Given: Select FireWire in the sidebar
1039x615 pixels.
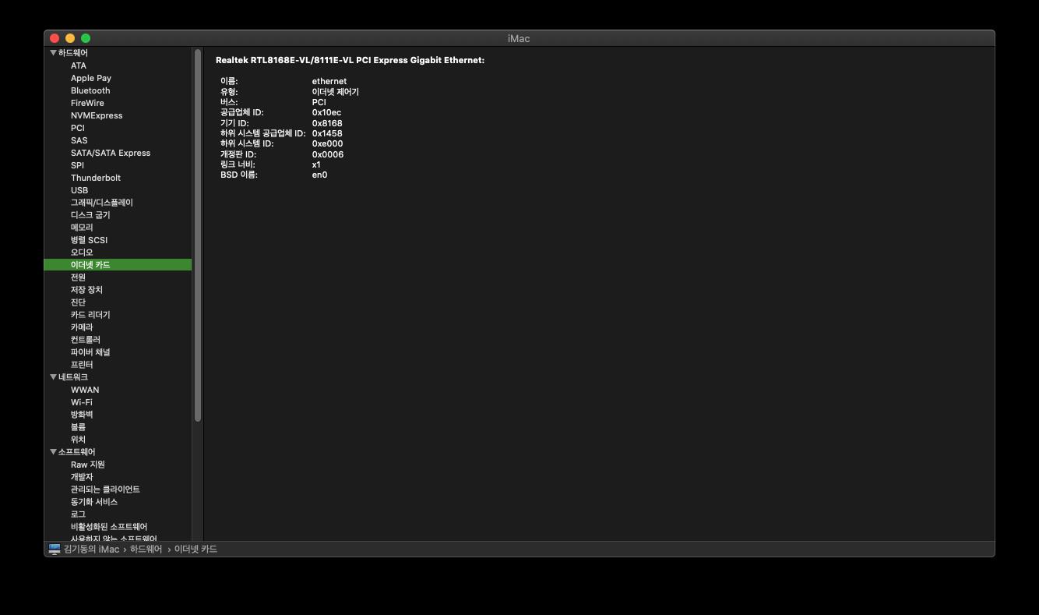Looking at the screenshot, I should pos(87,103).
